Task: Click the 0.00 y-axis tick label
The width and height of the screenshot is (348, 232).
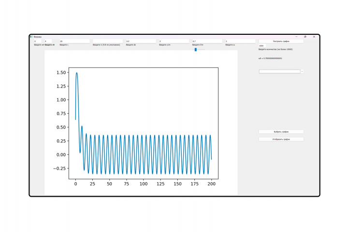Action: point(61,155)
